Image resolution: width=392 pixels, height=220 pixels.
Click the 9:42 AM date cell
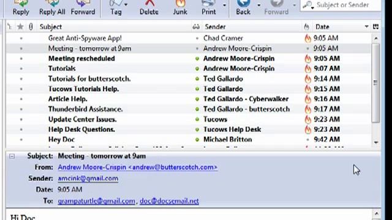[x=326, y=139]
